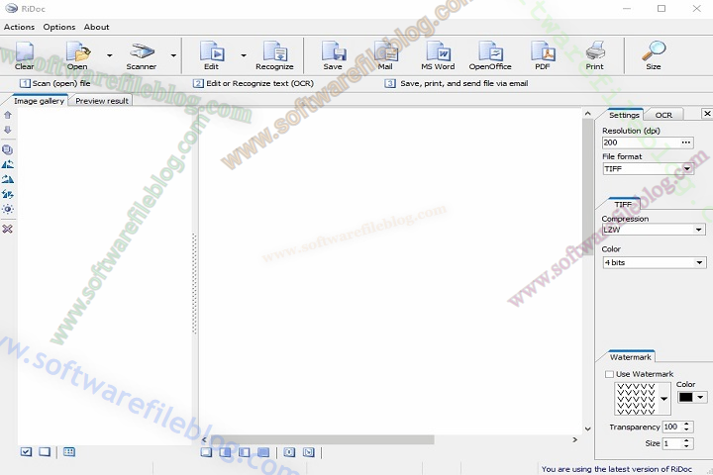The image size is (713, 475).
Task: Open the Size tool
Action: coord(654,53)
